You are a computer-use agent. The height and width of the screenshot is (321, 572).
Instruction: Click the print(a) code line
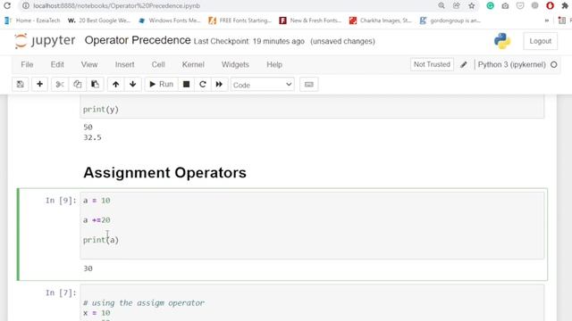tap(101, 240)
